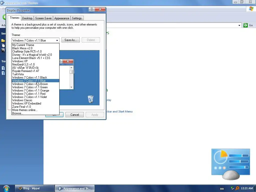Click the Display Properties help question-mark button
Screen dimensions: 256x192
(x=91, y=9)
